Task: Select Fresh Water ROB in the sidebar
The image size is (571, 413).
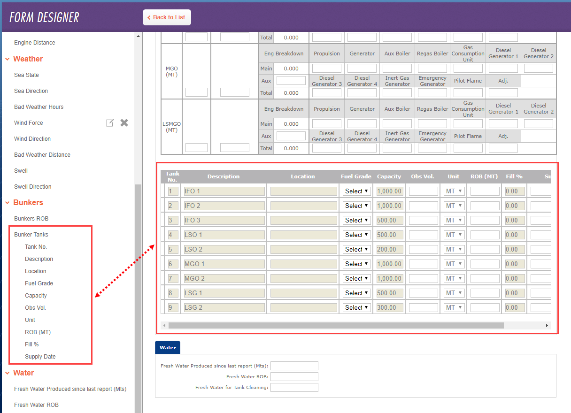Action: (36, 405)
